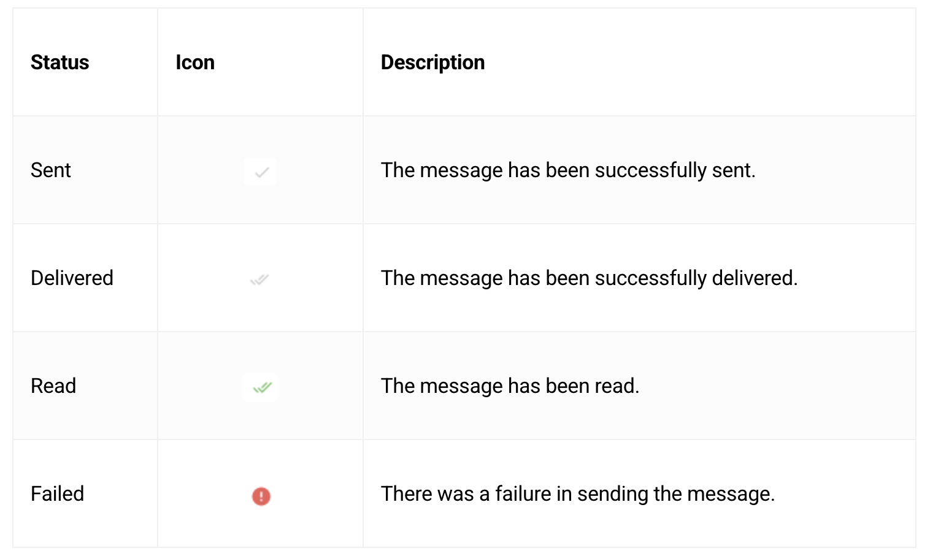Click the single gray checkmark Sent icon

click(x=261, y=172)
